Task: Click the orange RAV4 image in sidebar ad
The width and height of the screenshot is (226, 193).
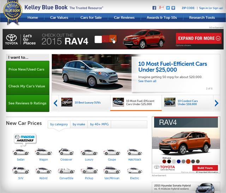Action: point(185,143)
